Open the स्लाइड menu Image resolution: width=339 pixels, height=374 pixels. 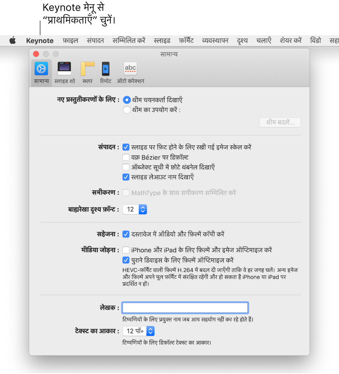pyautogui.click(x=162, y=41)
